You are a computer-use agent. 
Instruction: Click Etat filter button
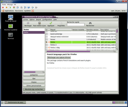34,79
